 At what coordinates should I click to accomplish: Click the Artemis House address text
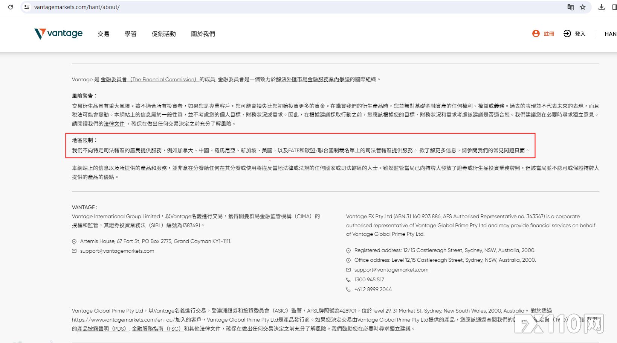click(x=156, y=241)
